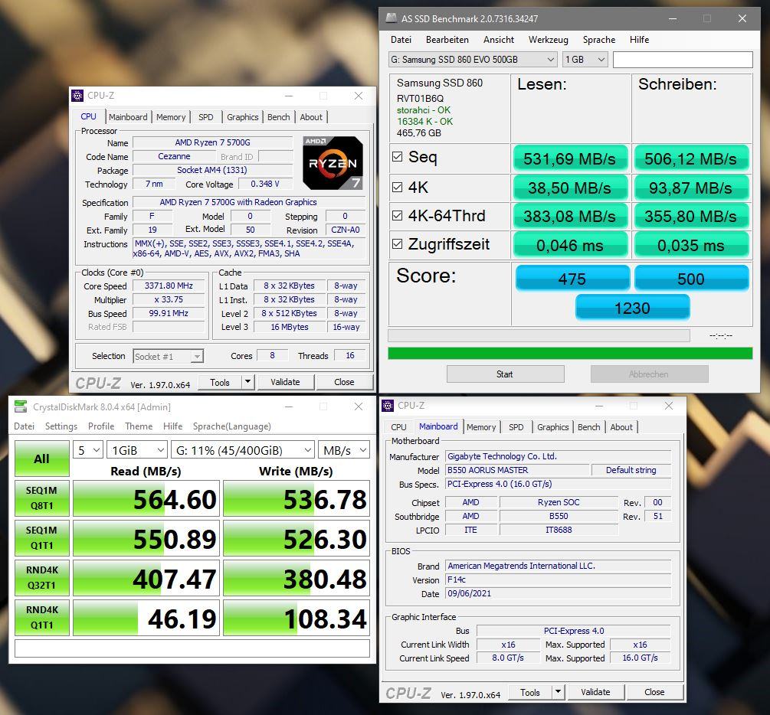The image size is (770, 715).
Task: Open the drive dropdown showing Samsung SSD 860 EVO
Action: point(473,60)
